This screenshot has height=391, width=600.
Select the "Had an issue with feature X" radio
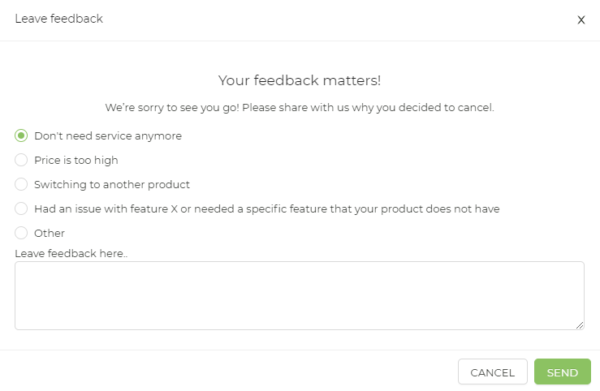click(x=21, y=208)
